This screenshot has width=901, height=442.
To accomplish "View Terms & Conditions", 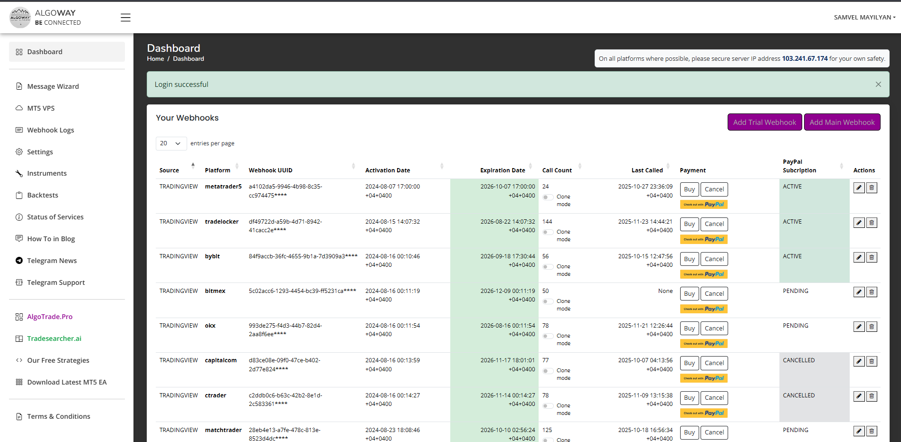I will (x=67, y=416).
